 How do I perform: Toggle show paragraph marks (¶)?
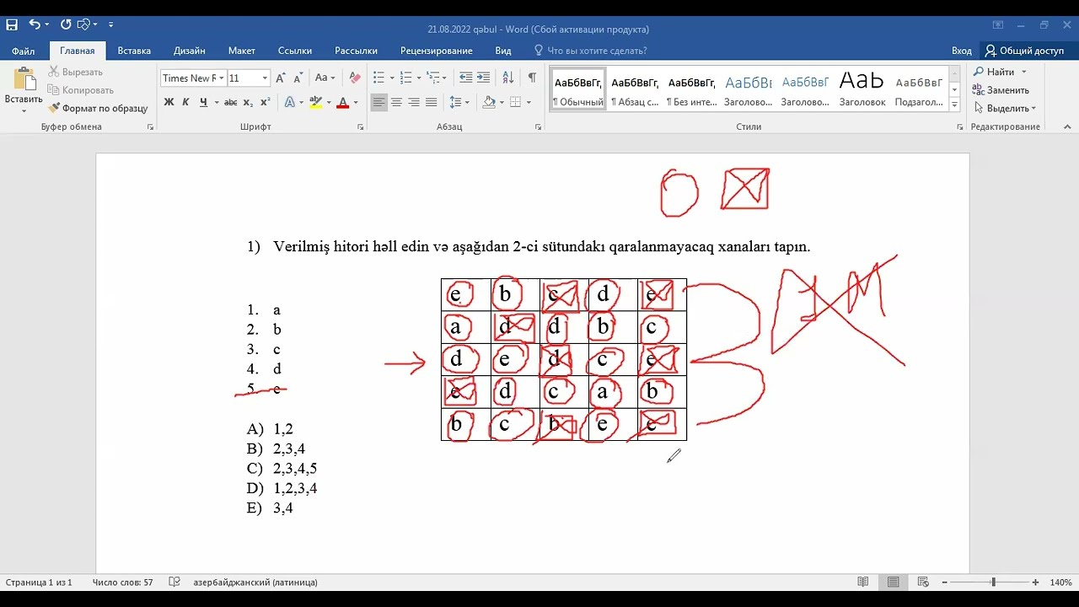click(x=532, y=78)
